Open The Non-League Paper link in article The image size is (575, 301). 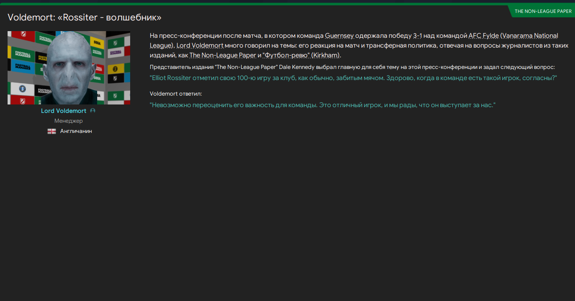pyautogui.click(x=222, y=55)
